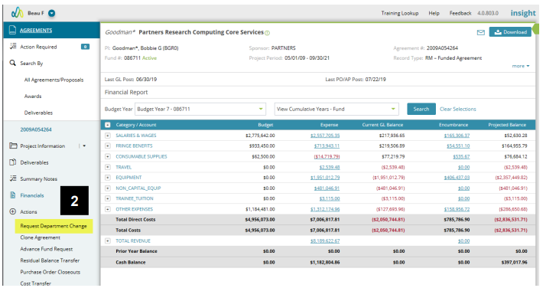Open Training Lookup in top menu
Screen dimensions: 543x288
[x=400, y=13]
